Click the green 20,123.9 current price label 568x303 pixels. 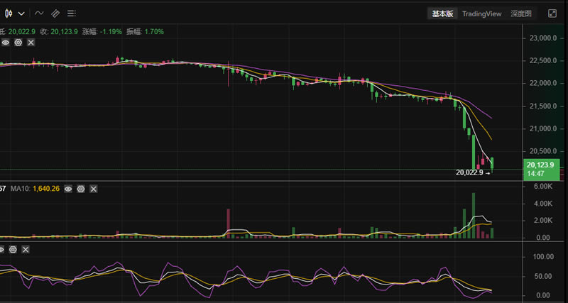pos(540,169)
